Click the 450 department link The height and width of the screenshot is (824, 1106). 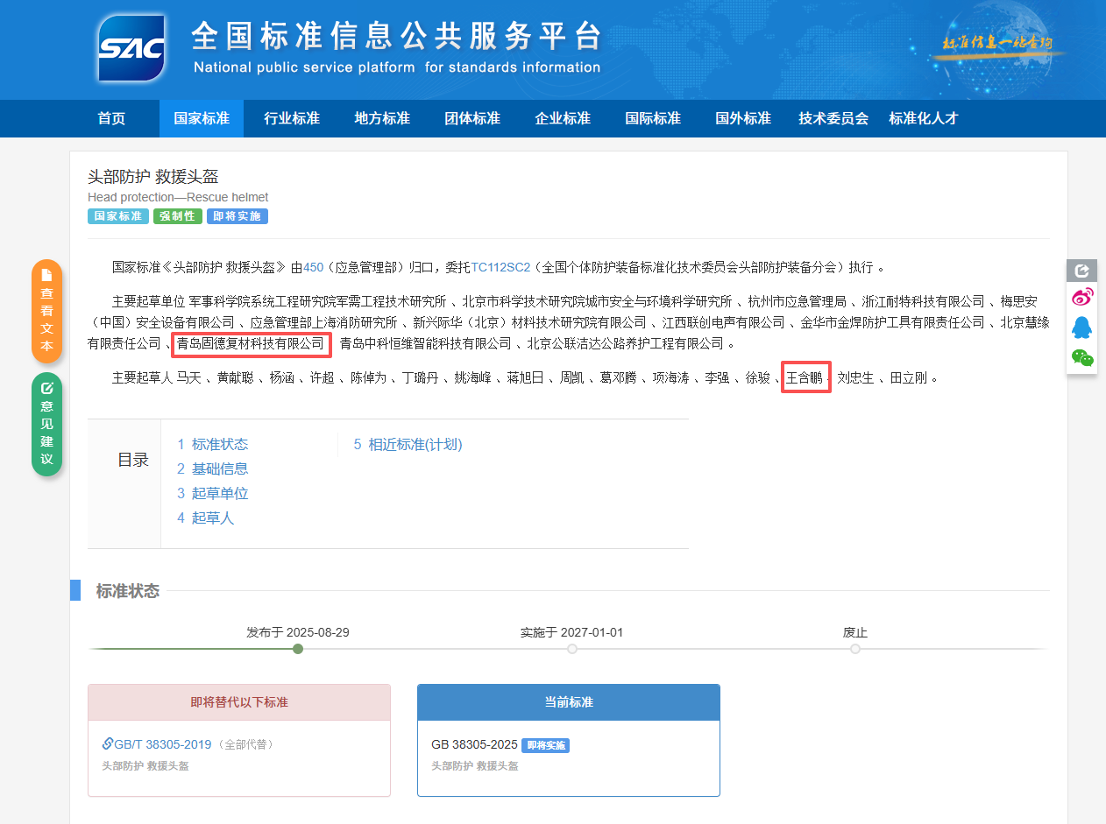click(313, 267)
